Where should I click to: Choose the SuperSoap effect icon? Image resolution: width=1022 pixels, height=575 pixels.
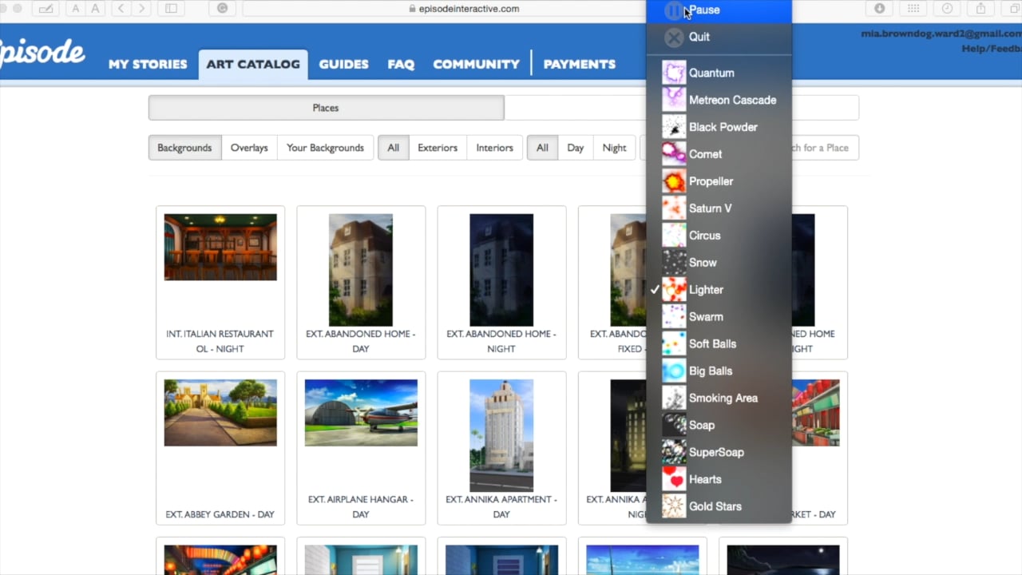(674, 452)
